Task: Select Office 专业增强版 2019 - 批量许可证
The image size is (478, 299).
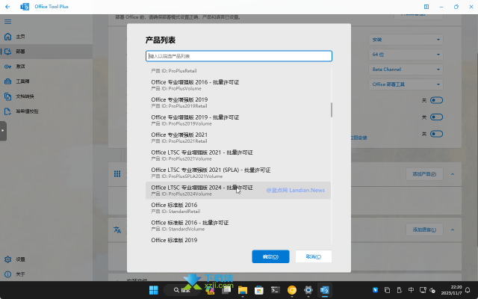Action: point(238,120)
